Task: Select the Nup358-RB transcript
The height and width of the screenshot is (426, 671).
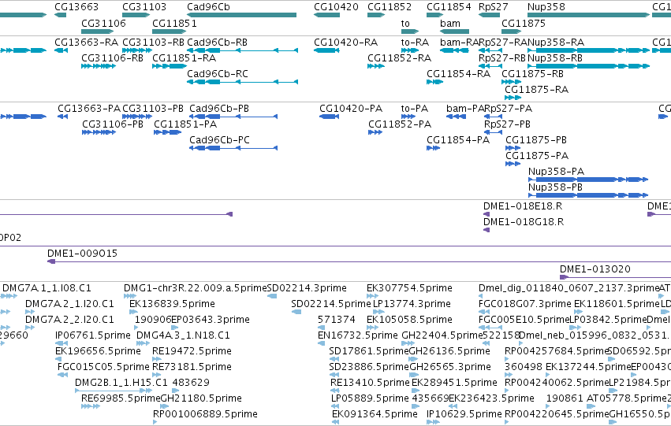Action: [x=589, y=66]
